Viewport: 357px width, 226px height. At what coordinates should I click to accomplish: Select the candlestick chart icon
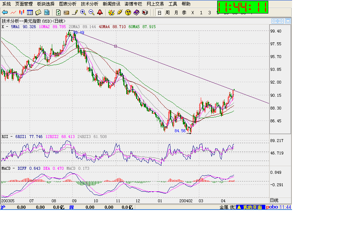click(22, 12)
